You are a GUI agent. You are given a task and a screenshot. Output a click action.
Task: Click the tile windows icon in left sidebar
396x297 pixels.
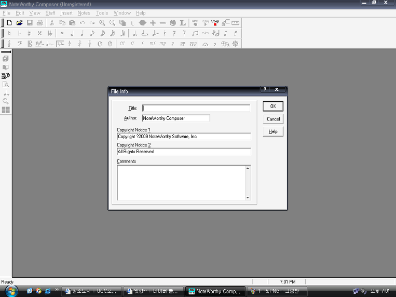point(6,110)
